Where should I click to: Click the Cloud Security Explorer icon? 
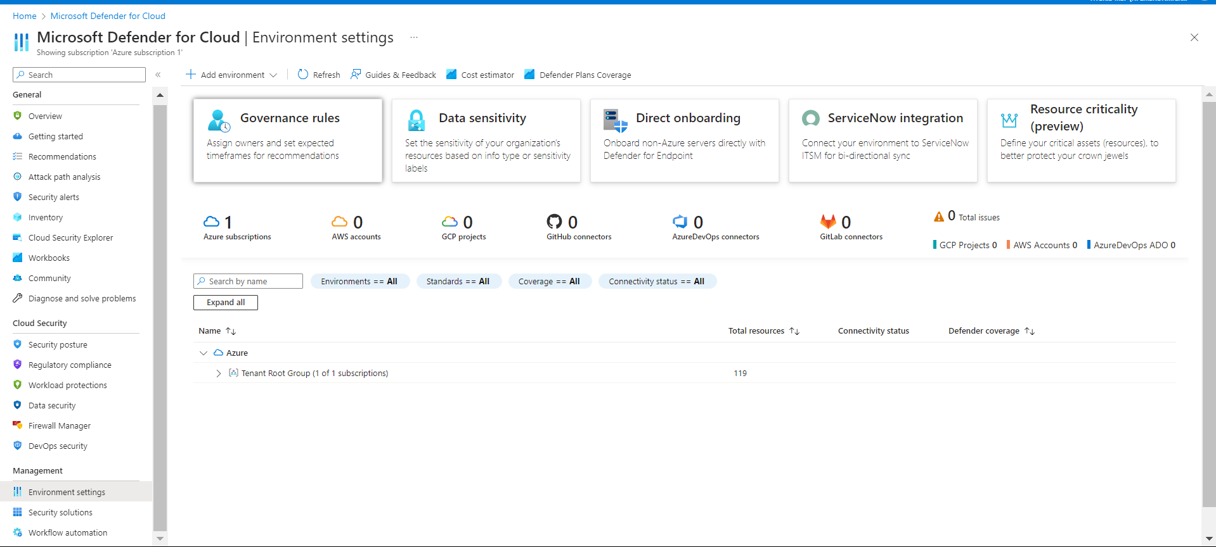[x=17, y=237]
